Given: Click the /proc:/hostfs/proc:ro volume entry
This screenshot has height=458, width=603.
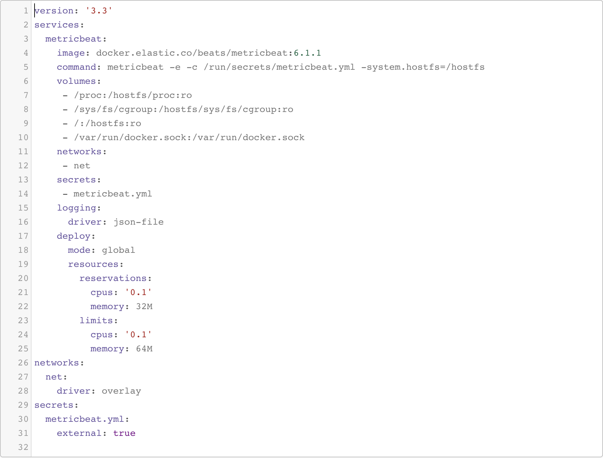Looking at the screenshot, I should (133, 95).
